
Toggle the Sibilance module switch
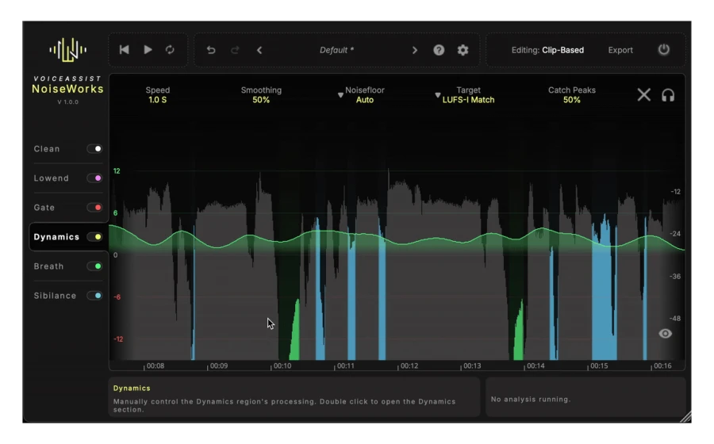pyautogui.click(x=94, y=296)
